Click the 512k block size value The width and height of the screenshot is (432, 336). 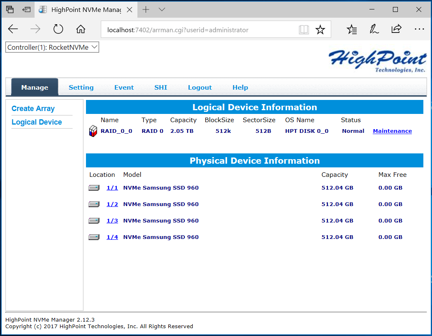[223, 131]
